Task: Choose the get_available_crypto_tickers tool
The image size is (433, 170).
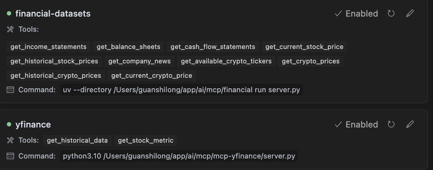Action: pos(226,61)
